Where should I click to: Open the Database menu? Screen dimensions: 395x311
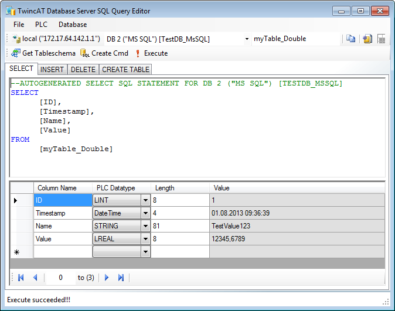73,25
